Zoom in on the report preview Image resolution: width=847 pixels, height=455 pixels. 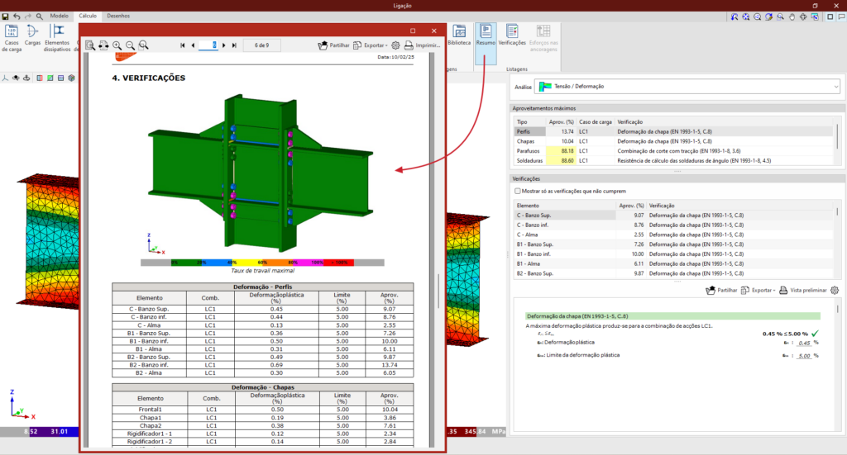click(117, 45)
